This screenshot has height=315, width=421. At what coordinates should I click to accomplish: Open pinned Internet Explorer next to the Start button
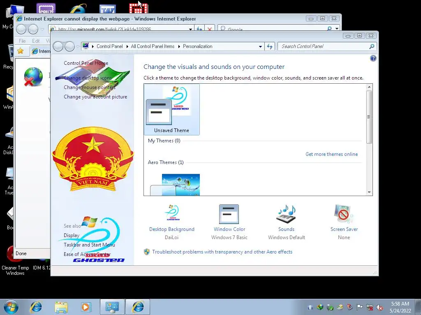(36, 307)
